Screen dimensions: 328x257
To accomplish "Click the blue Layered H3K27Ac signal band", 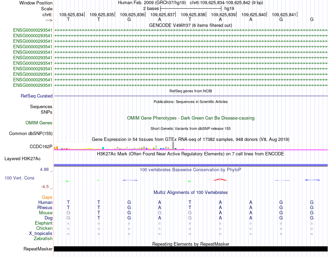I will [x=191, y=165].
